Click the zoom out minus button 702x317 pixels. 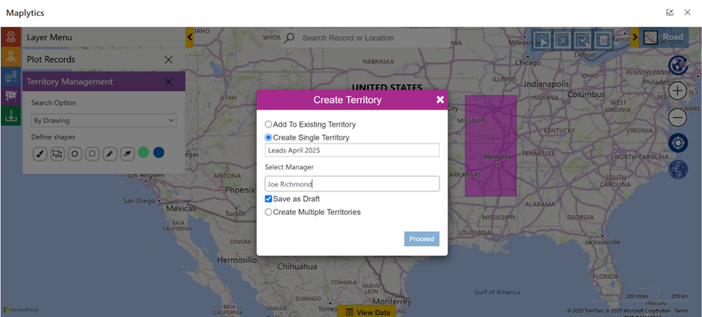point(677,117)
